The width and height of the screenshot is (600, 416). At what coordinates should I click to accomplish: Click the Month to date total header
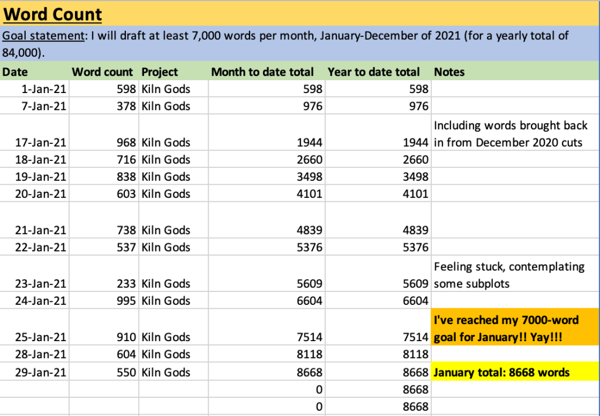[x=267, y=72]
